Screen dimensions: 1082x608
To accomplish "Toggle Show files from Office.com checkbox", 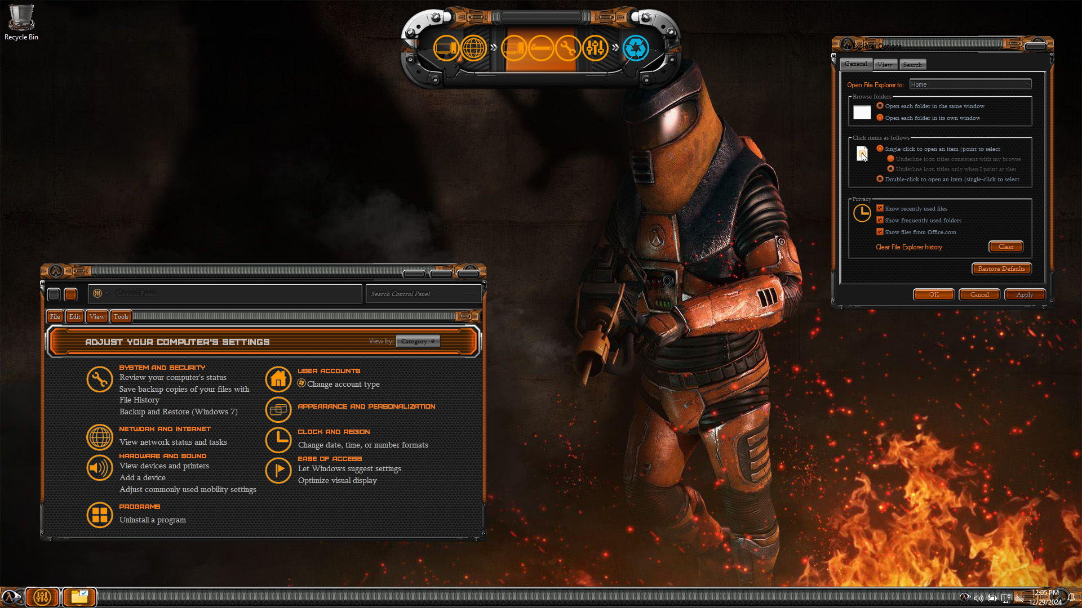I will pos(880,232).
